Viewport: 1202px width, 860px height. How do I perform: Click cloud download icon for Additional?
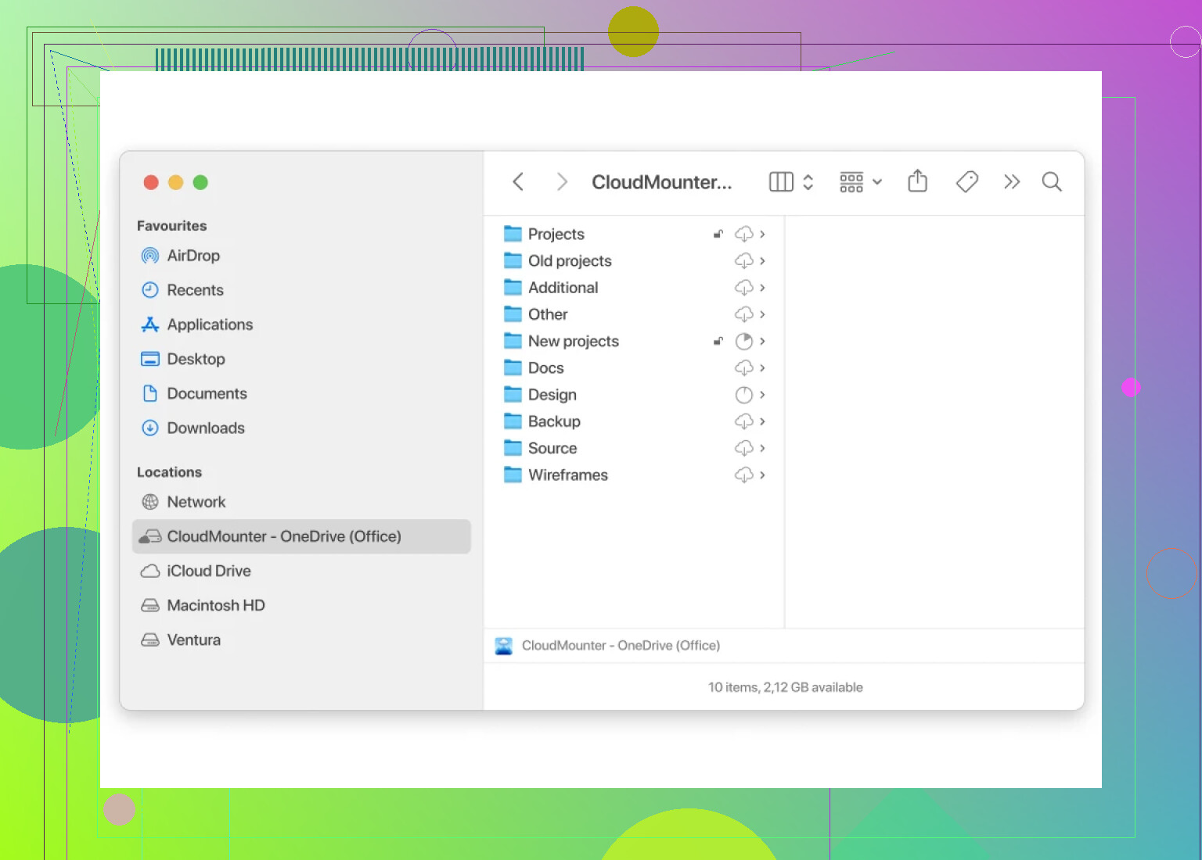(x=743, y=288)
